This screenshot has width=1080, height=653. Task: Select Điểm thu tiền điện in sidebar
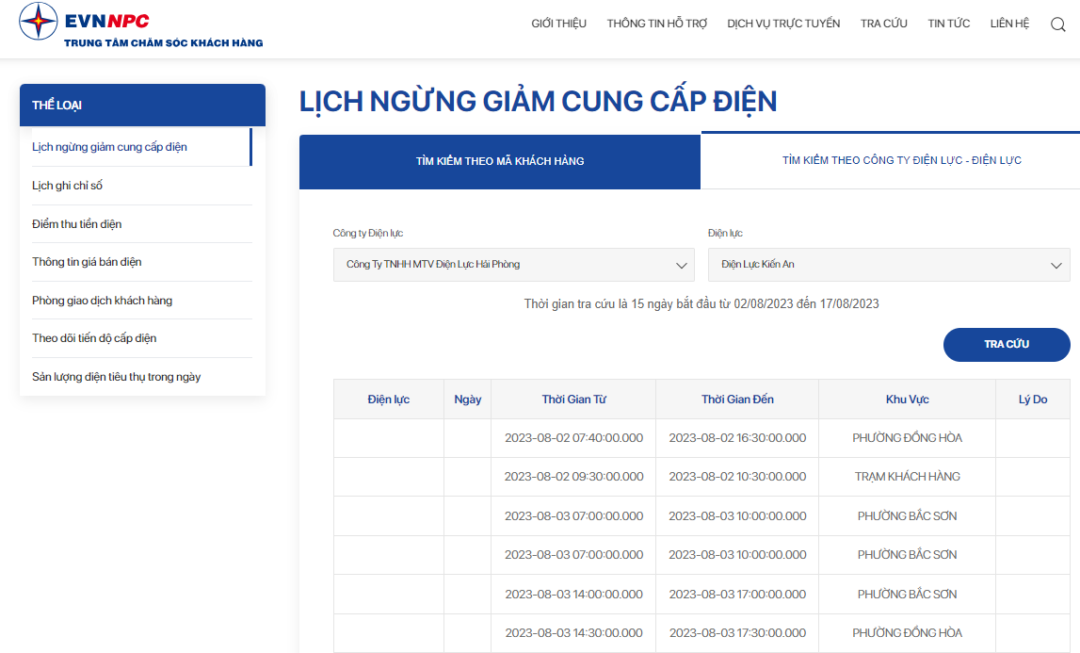[76, 224]
